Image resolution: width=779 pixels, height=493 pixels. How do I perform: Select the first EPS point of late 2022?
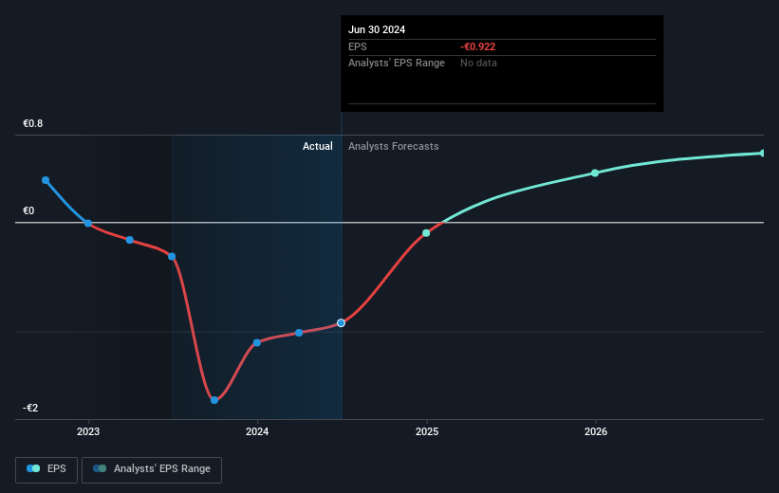pos(46,180)
